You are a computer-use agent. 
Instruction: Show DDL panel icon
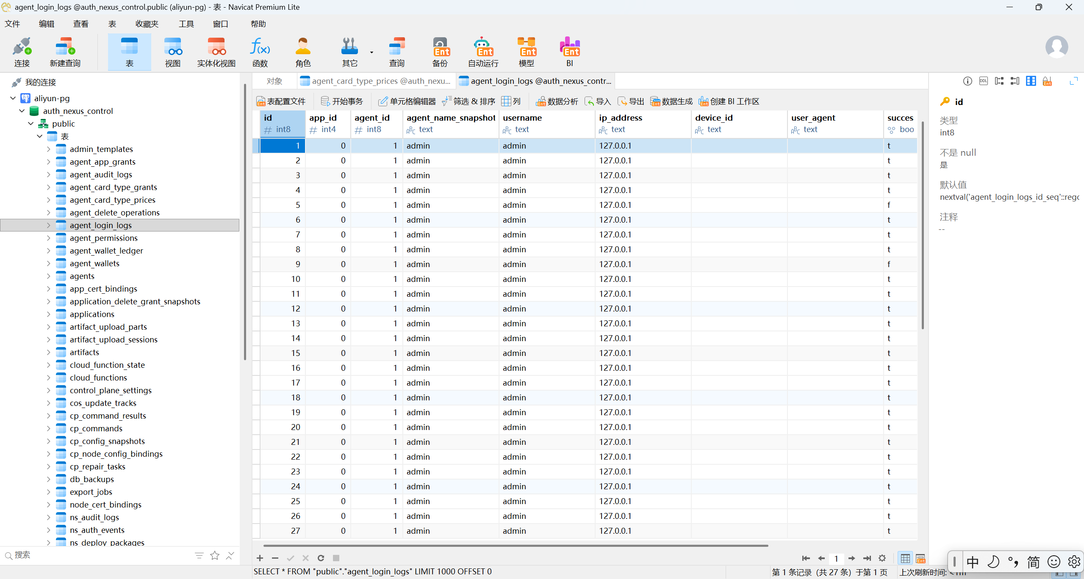(x=984, y=81)
